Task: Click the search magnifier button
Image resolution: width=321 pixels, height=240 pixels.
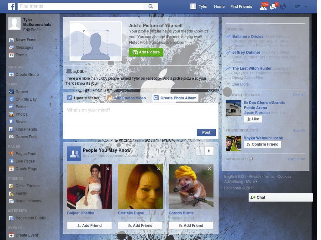Action: (x=151, y=6)
